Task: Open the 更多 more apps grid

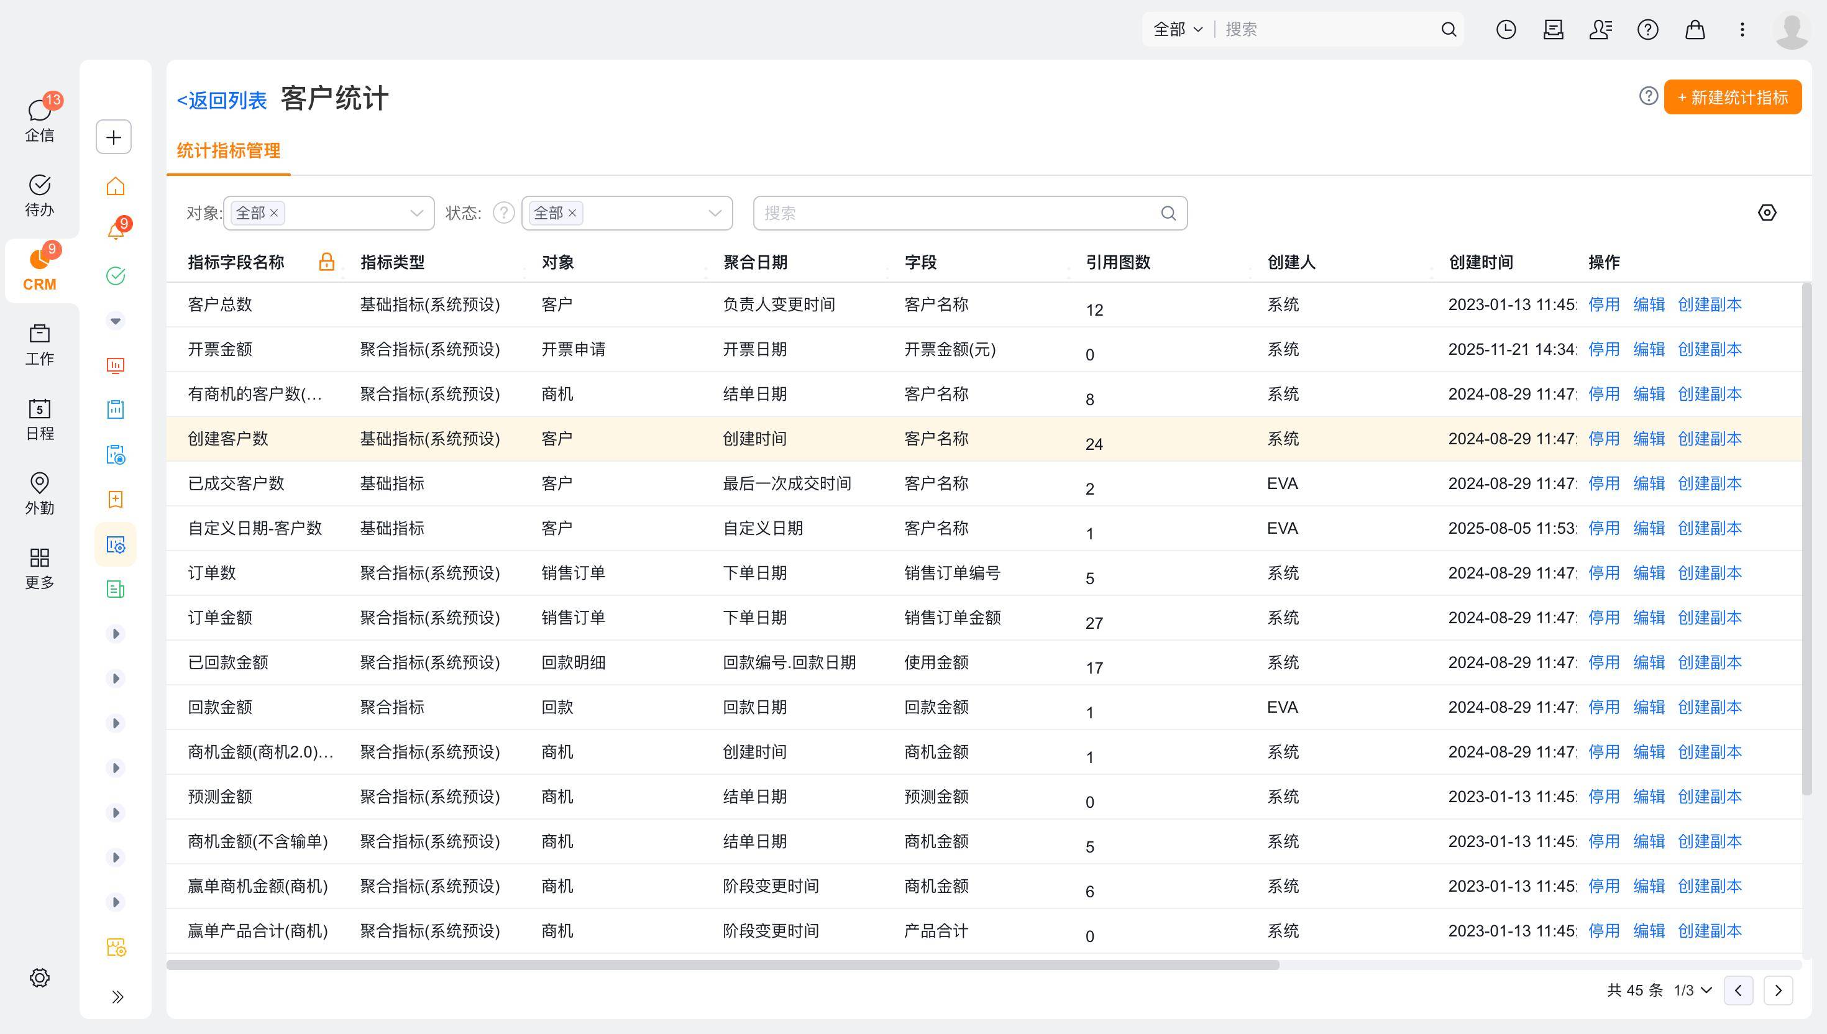Action: click(40, 568)
